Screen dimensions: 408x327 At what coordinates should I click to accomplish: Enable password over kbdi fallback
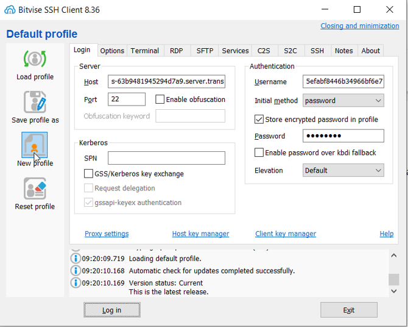tap(259, 153)
